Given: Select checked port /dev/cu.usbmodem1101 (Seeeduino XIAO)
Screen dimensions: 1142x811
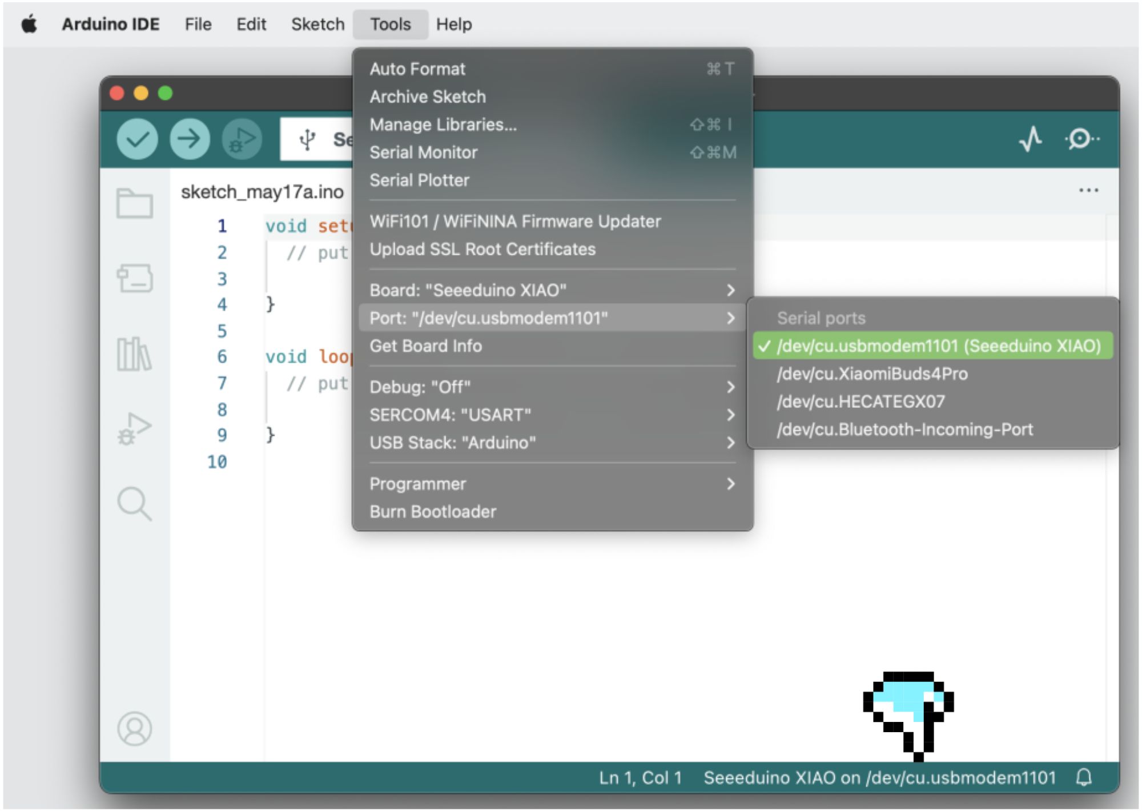Looking at the screenshot, I should (932, 346).
